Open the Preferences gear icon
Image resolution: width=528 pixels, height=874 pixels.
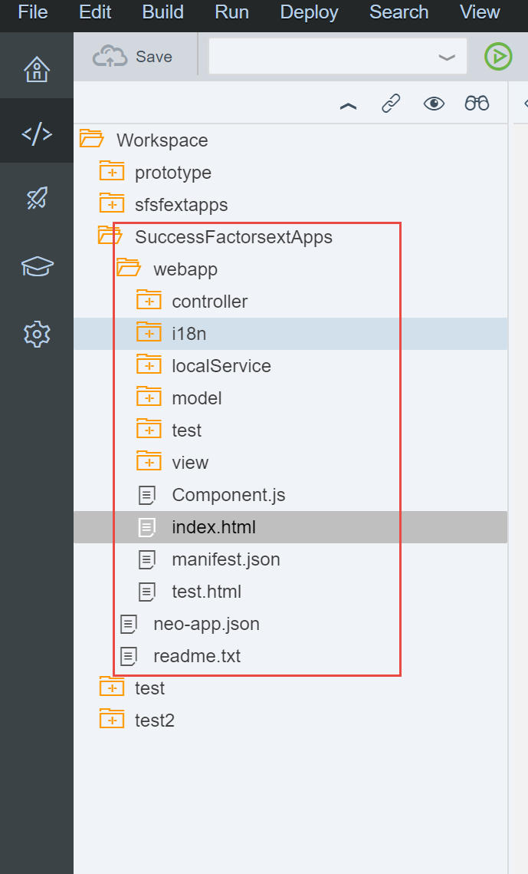(36, 333)
